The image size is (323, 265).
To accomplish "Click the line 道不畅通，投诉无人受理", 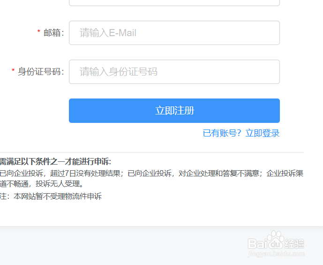I will (x=41, y=183).
